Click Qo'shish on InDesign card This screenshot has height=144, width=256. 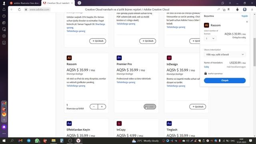coord(198,107)
